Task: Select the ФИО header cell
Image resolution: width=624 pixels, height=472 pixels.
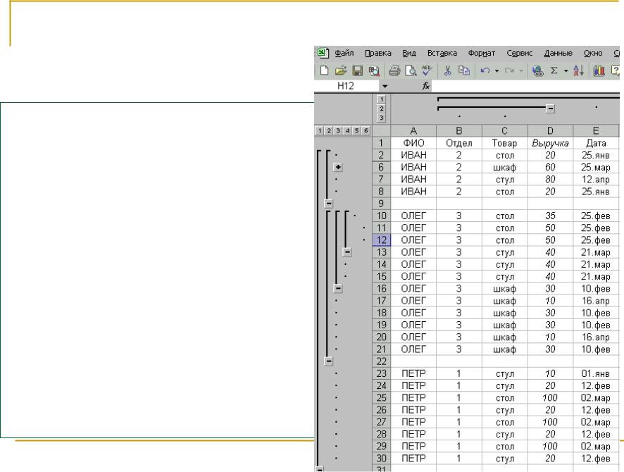Action: tap(413, 143)
